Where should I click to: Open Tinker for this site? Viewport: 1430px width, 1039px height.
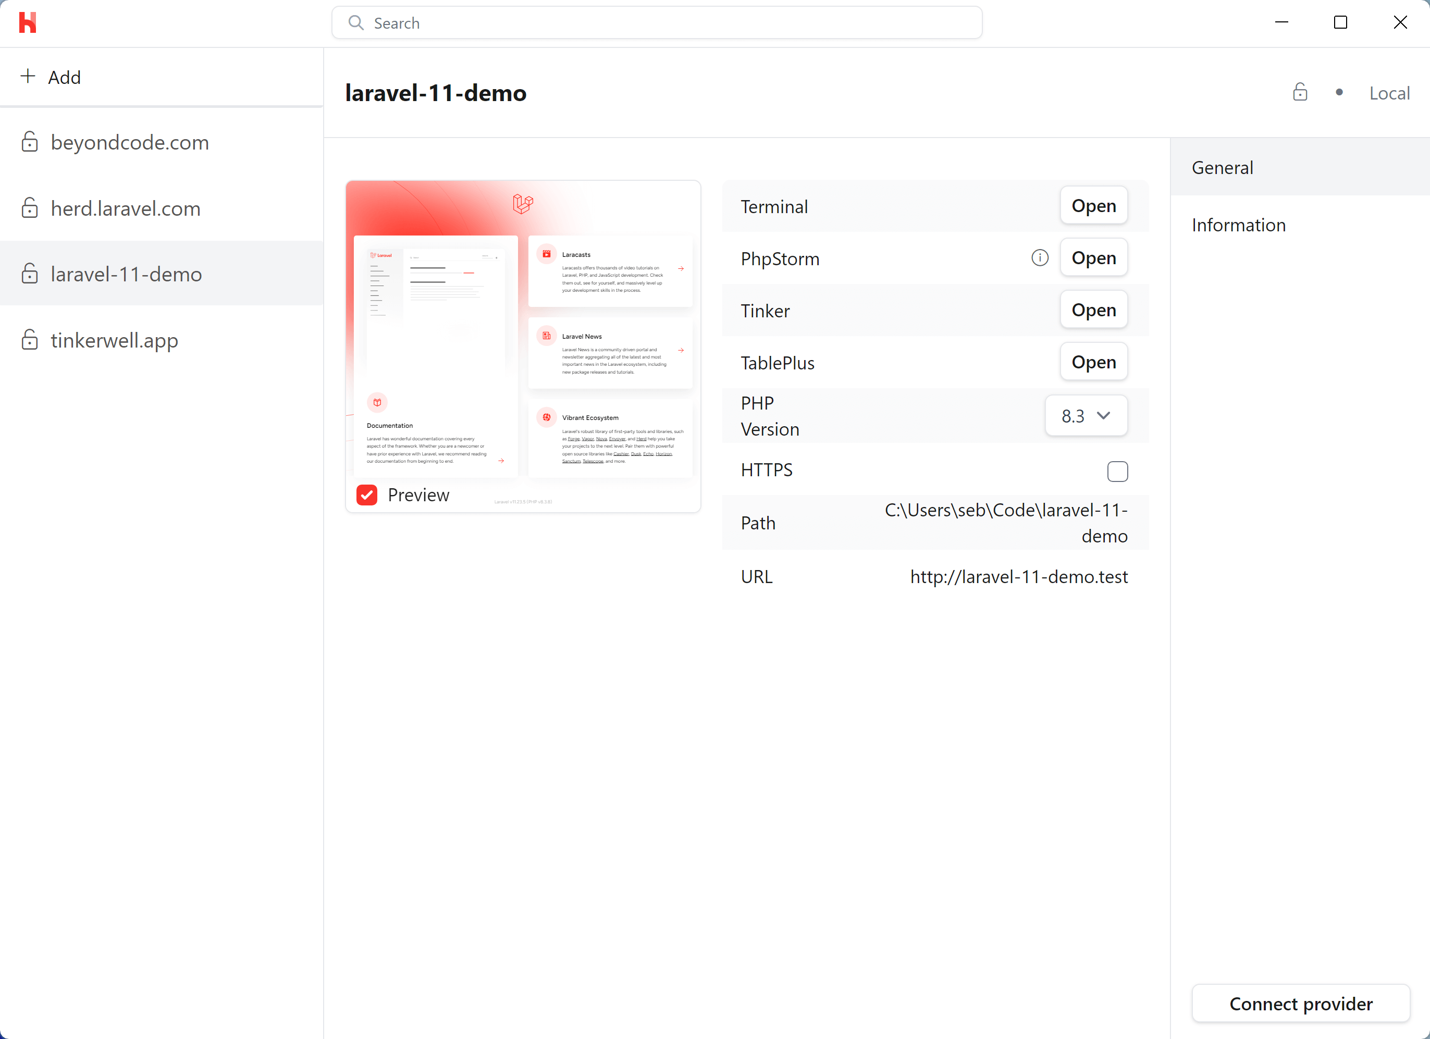tap(1093, 310)
